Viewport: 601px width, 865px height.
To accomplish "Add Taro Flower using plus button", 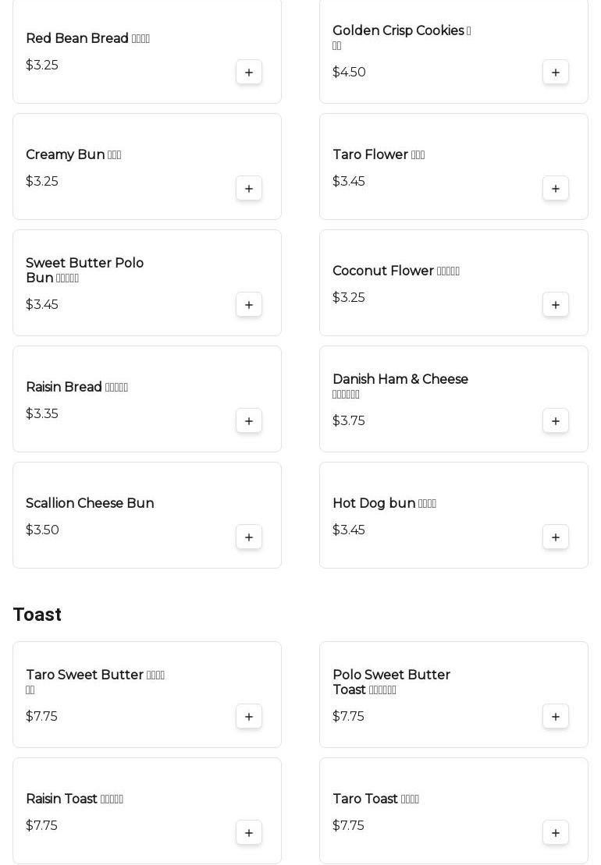I will coord(556,189).
